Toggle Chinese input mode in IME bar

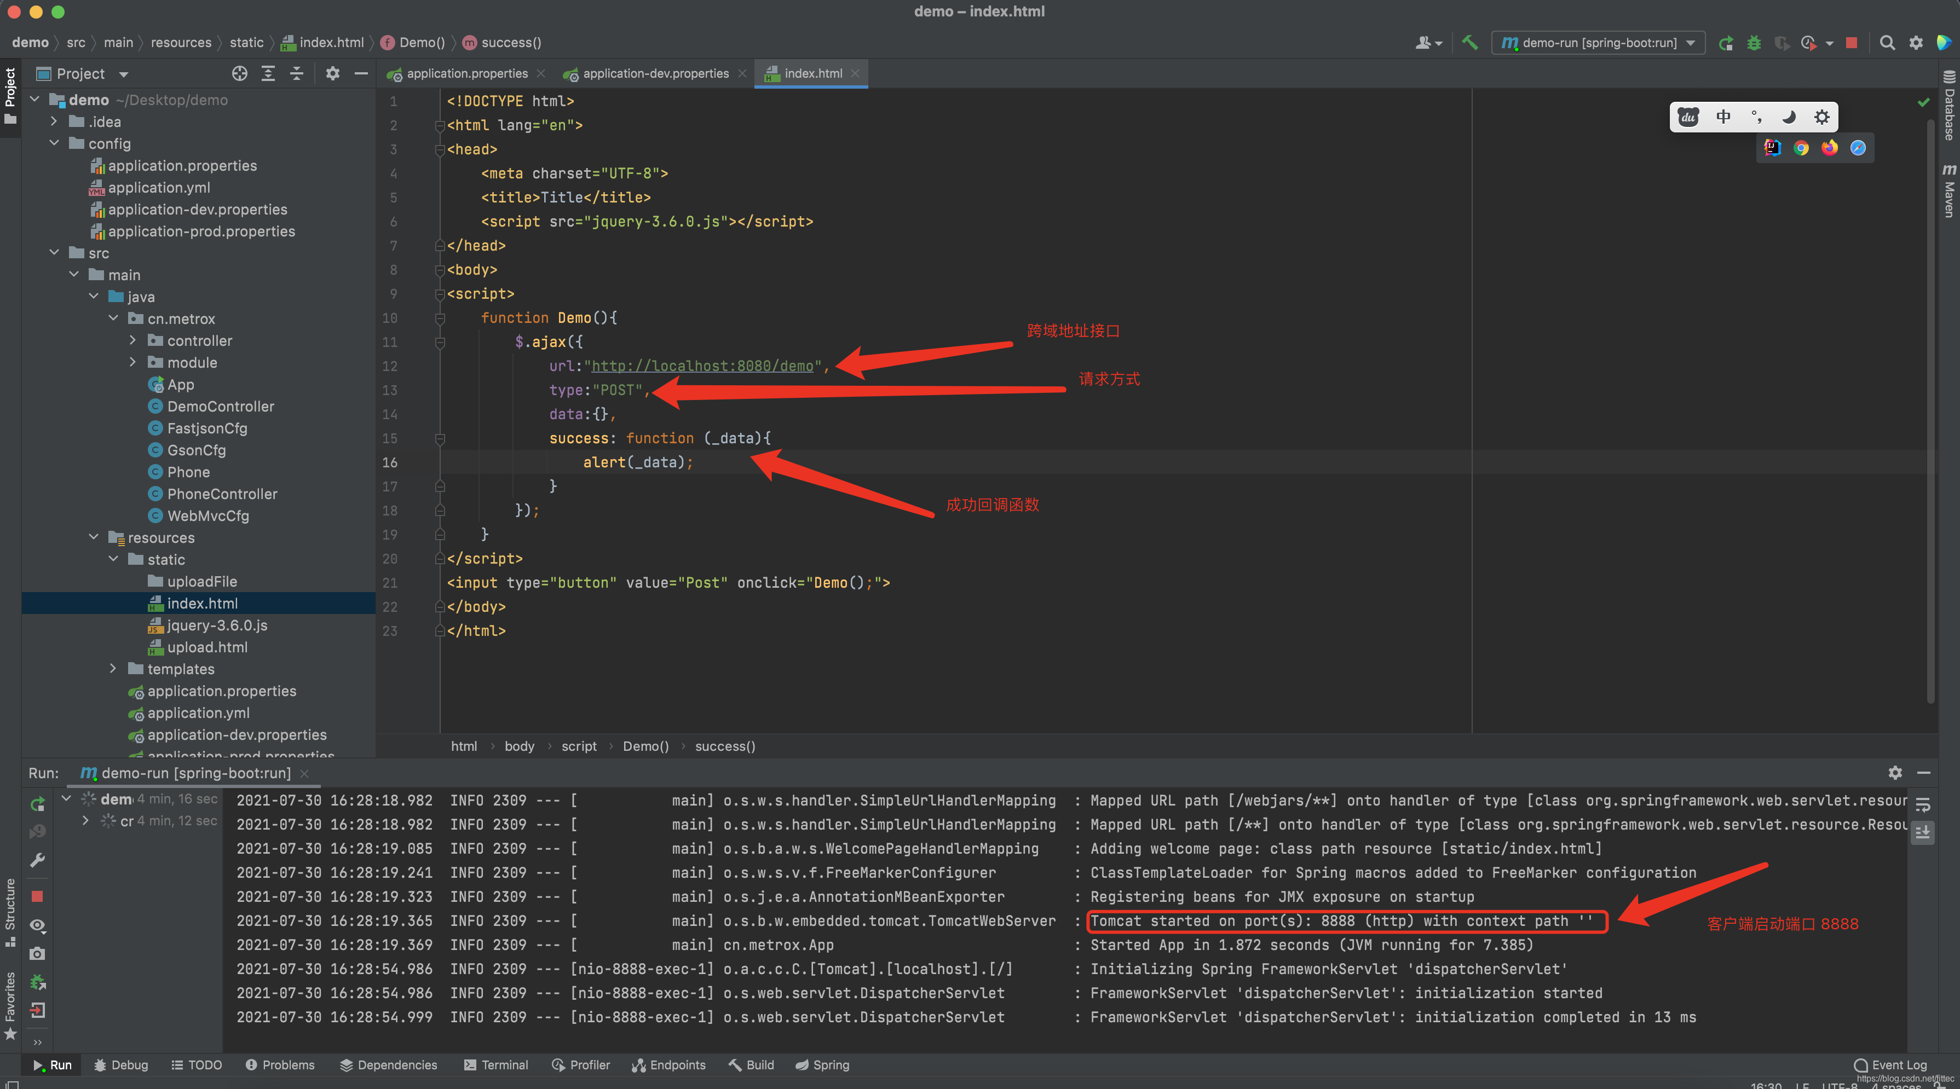point(1723,117)
